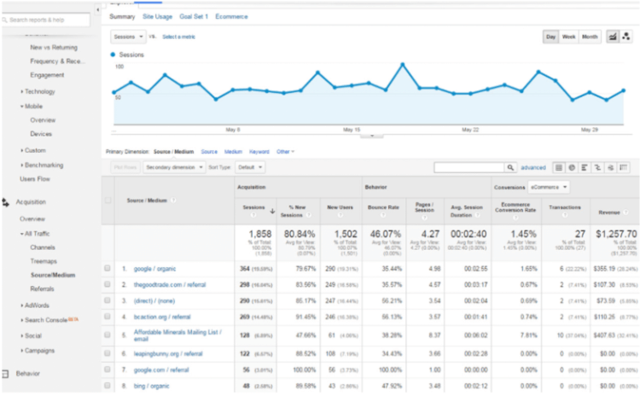This screenshot has height=402, width=640.
Task: Click the search icon in sidebar search box
Action: pos(5,20)
